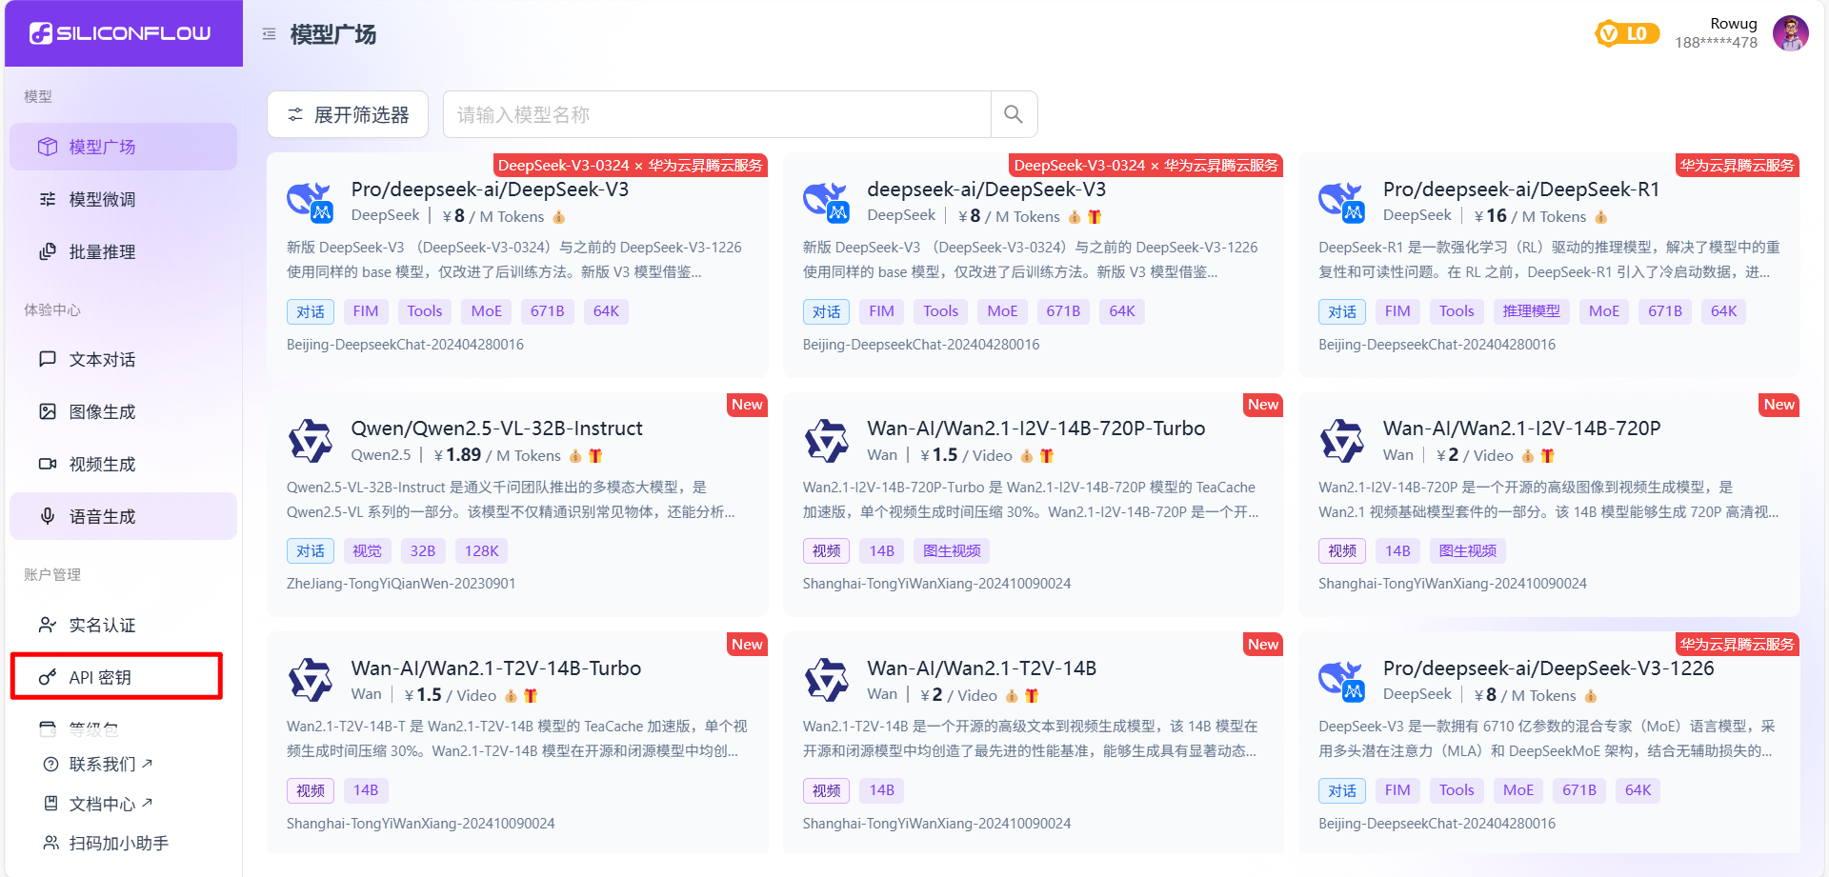
Task: Open Wan-AI/Wan2.1-T2V-14B model title
Action: coord(981,668)
